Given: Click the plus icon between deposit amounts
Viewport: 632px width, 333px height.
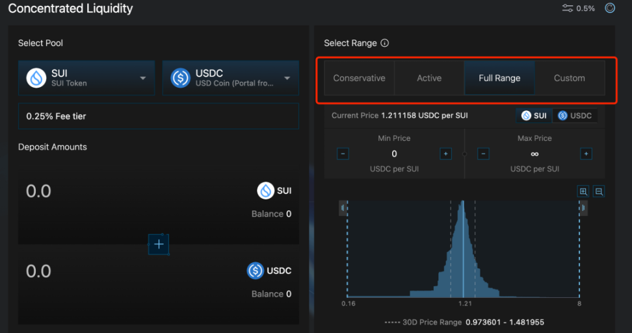Looking at the screenshot, I should click(x=159, y=244).
